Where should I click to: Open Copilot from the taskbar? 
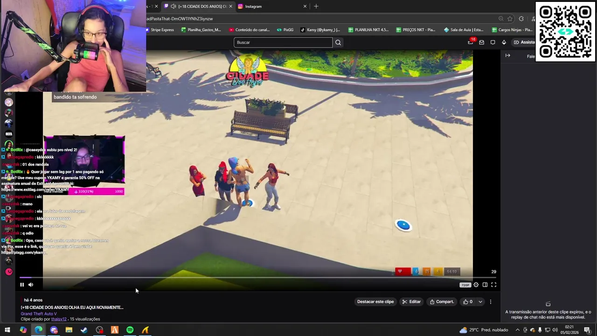23,330
